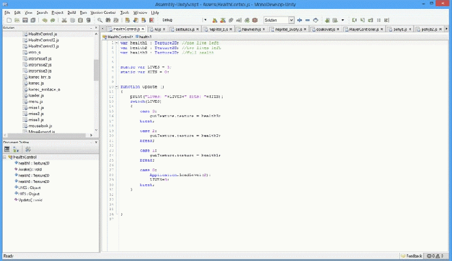Click the Find in Files binoculars icon

coord(108,20)
